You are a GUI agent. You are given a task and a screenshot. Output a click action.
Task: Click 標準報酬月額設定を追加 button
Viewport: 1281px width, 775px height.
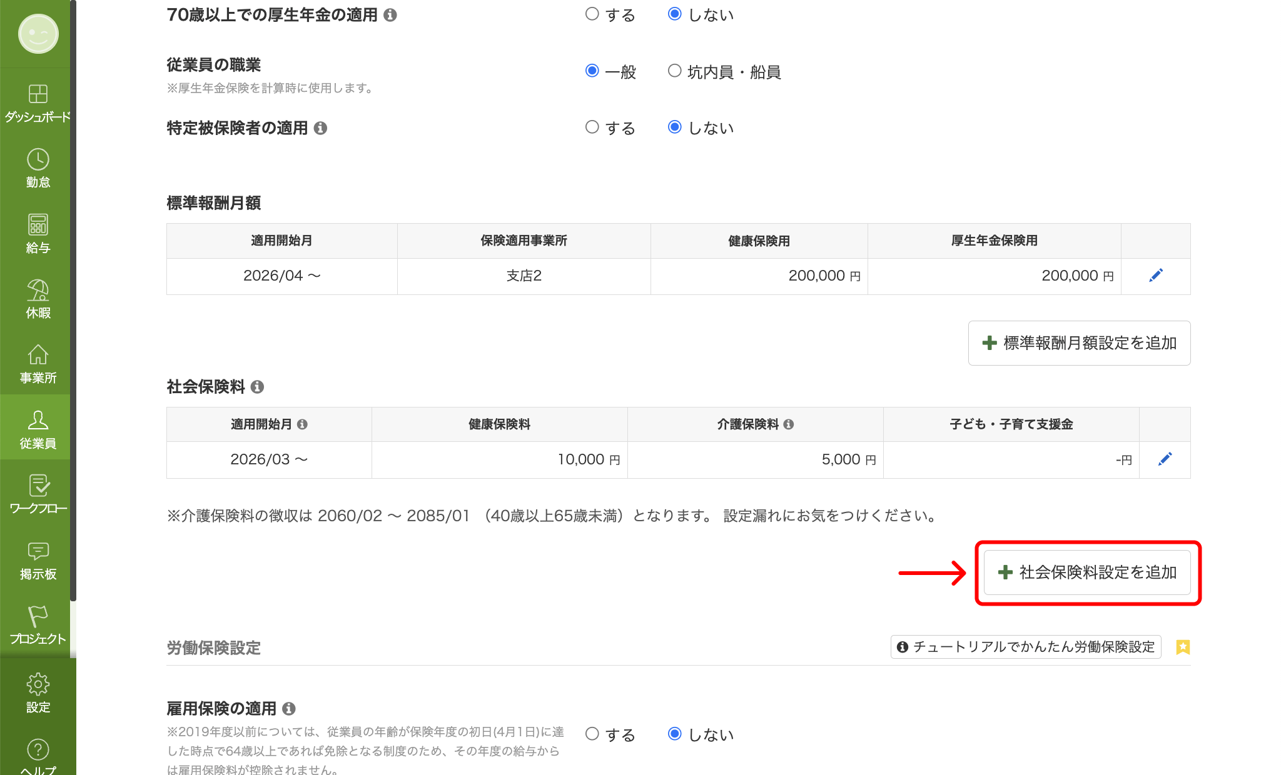[x=1079, y=343]
